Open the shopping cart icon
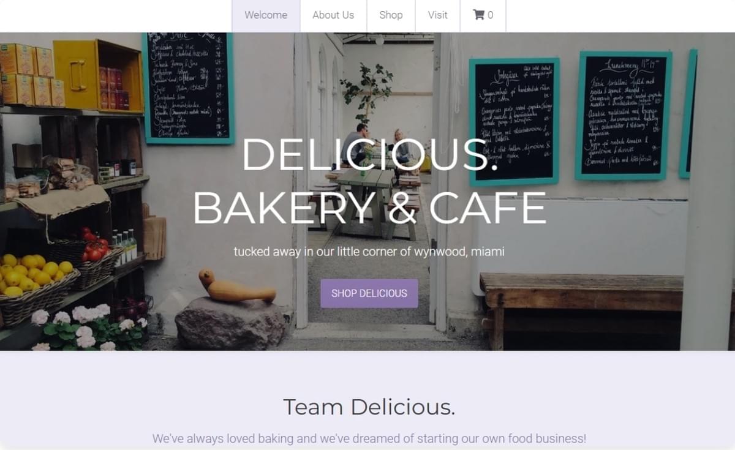735x450 pixels. (478, 15)
